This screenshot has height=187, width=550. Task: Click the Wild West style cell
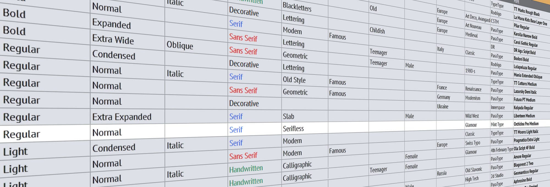click(472, 116)
